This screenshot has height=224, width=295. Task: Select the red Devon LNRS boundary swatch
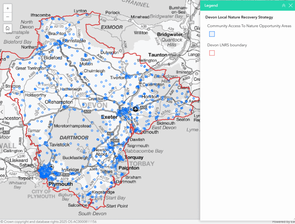212,53
